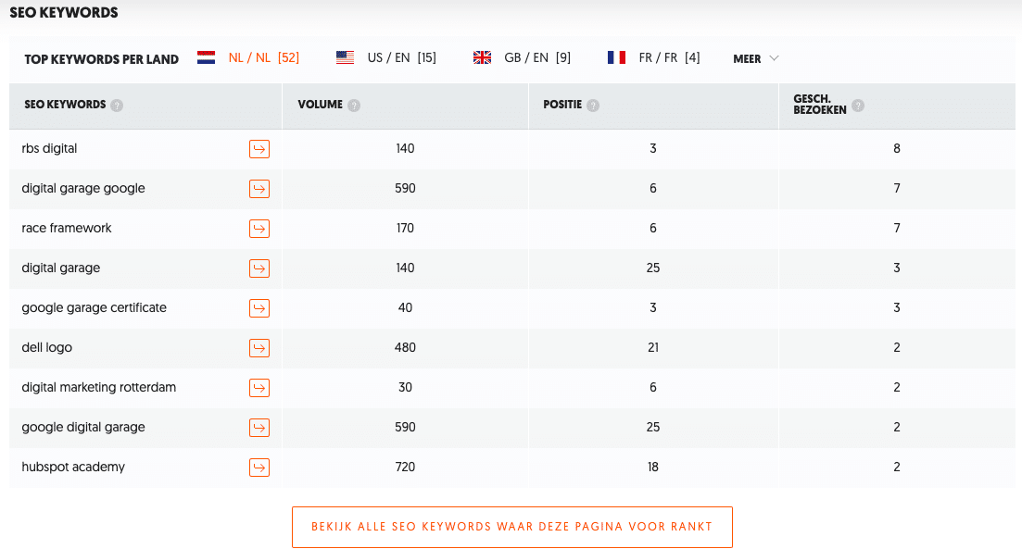Open the arrow icon for google digital garage

point(259,427)
